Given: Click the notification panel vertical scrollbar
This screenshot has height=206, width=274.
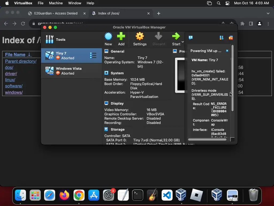Looking at the screenshot, I should click(x=233, y=78).
